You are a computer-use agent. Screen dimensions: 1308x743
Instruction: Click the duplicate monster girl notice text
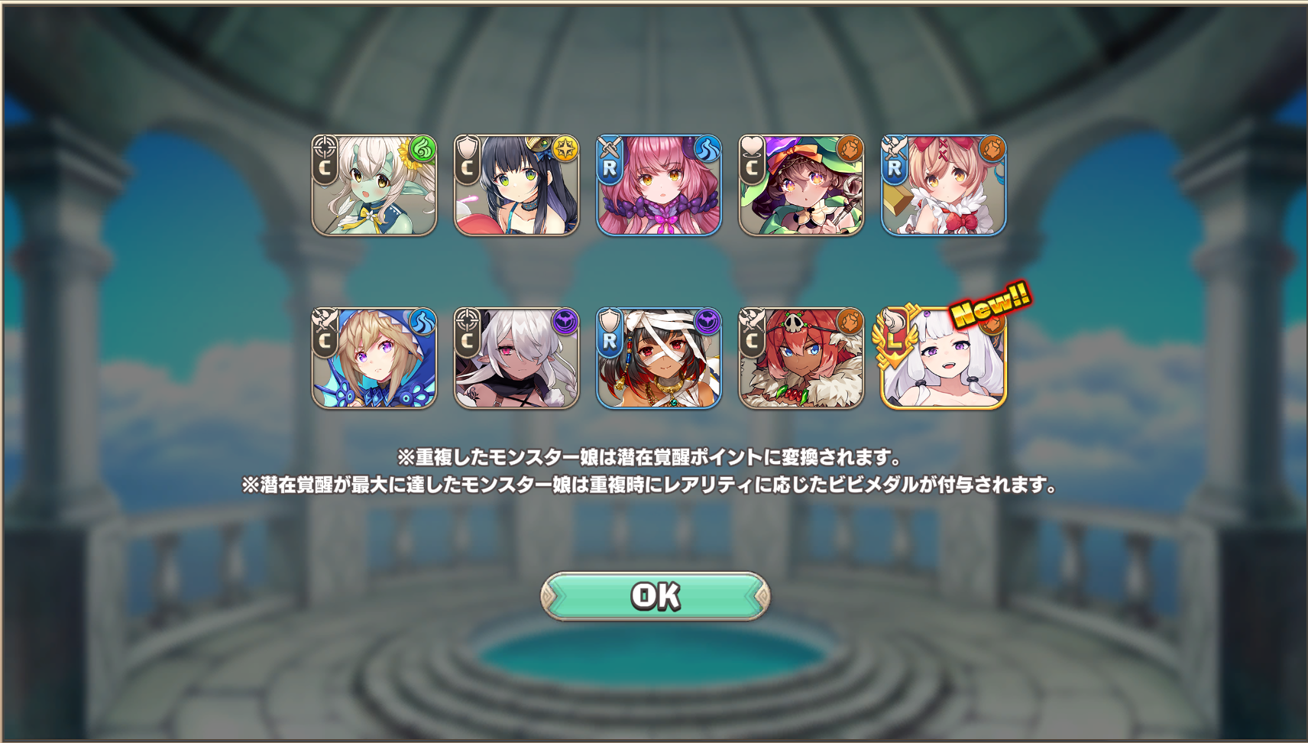click(649, 457)
